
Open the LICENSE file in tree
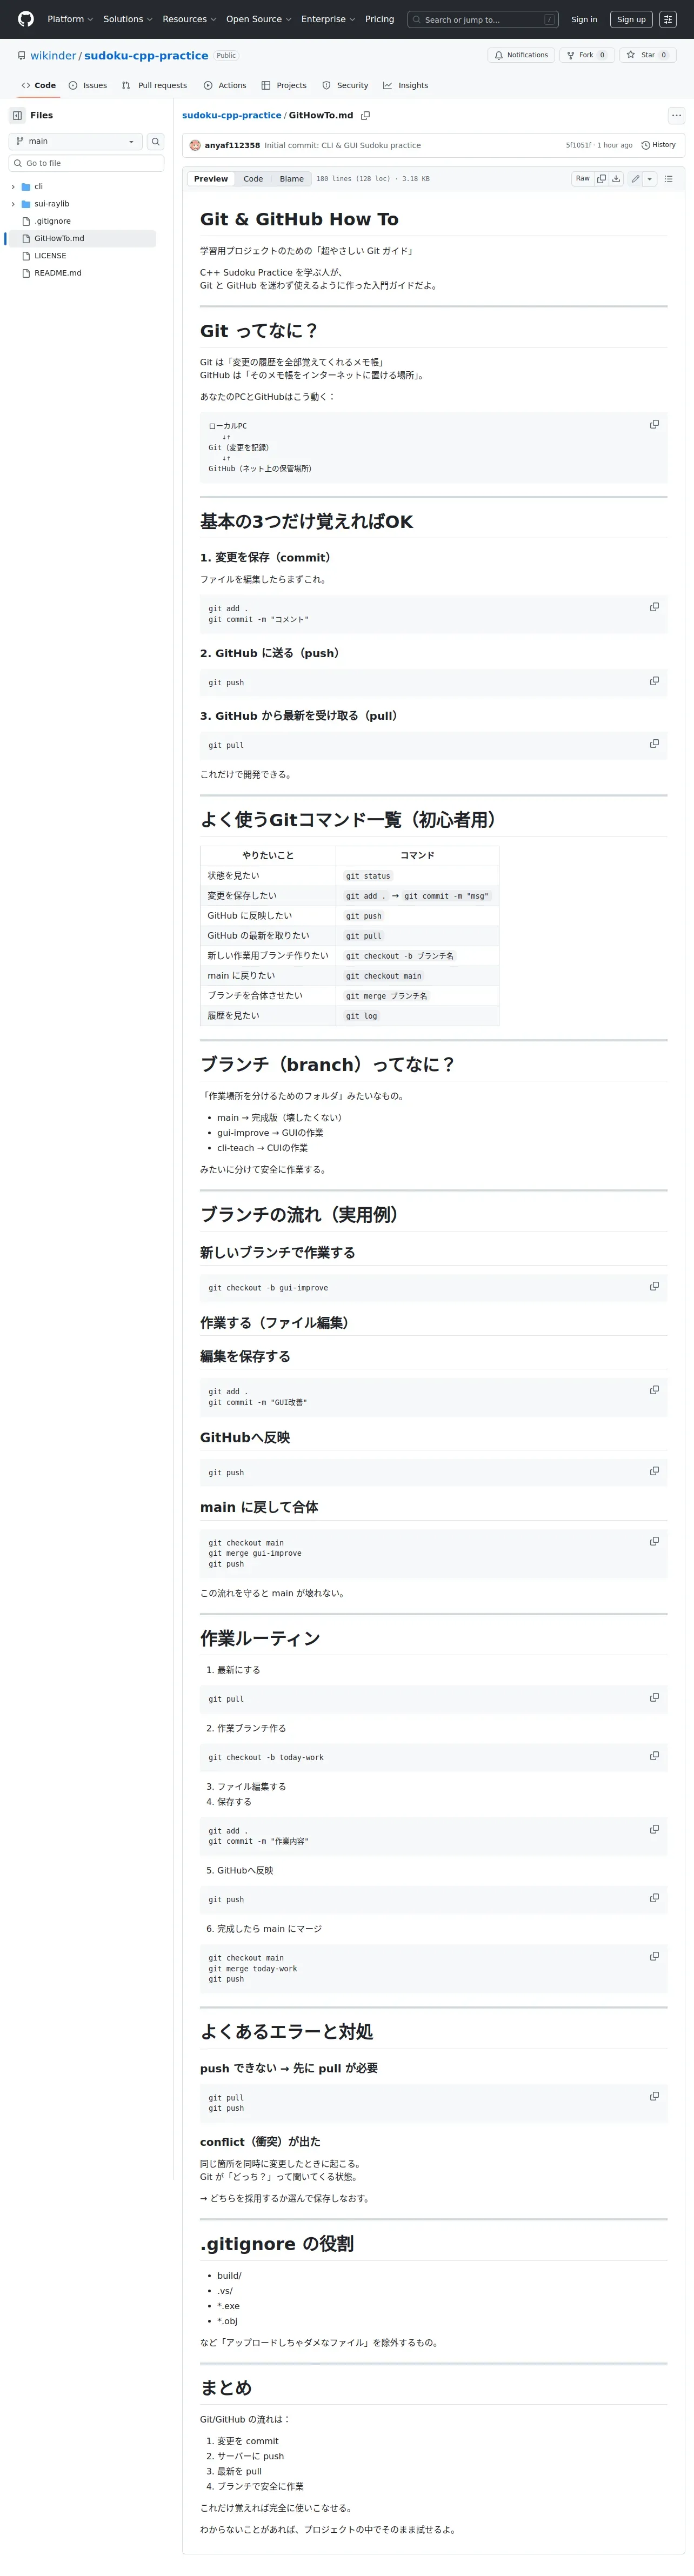coord(50,256)
